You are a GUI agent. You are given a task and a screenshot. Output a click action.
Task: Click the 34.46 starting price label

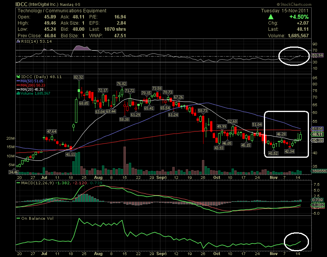pos(13,172)
